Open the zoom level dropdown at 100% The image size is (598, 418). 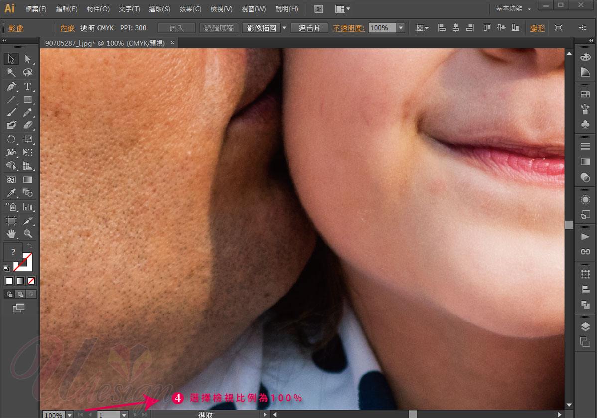click(69, 415)
